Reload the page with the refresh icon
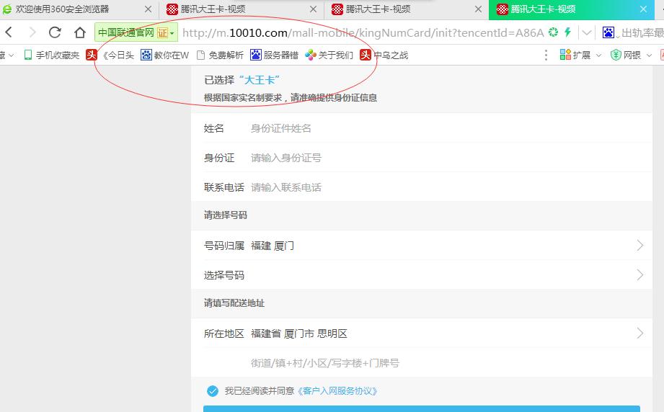 [55, 32]
